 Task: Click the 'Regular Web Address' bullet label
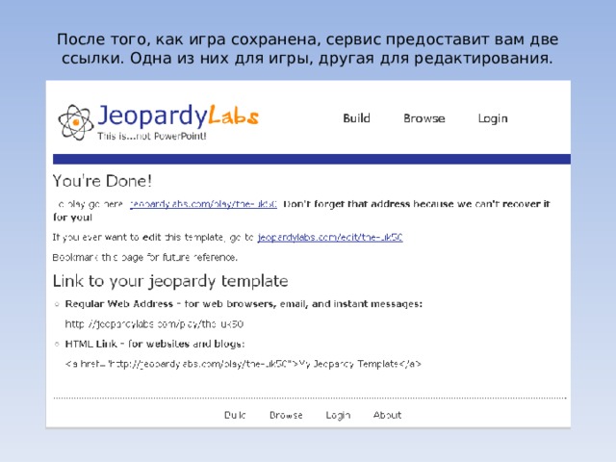[244, 304]
